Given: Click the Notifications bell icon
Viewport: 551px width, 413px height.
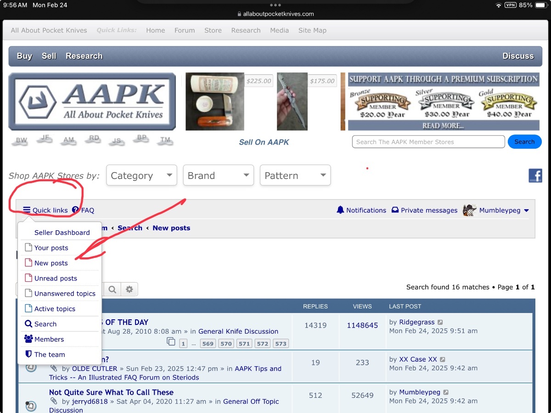Looking at the screenshot, I should click(340, 210).
